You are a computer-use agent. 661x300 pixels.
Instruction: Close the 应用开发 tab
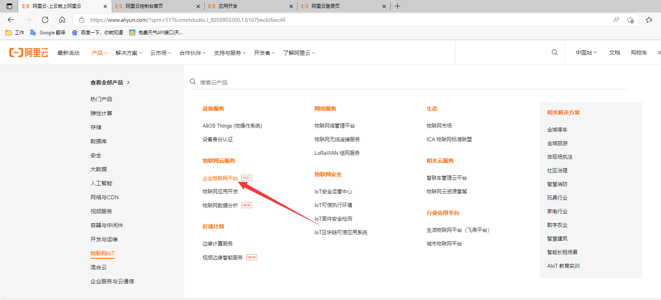pos(291,6)
